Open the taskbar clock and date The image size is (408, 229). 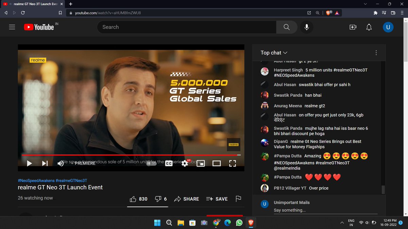pyautogui.click(x=389, y=223)
